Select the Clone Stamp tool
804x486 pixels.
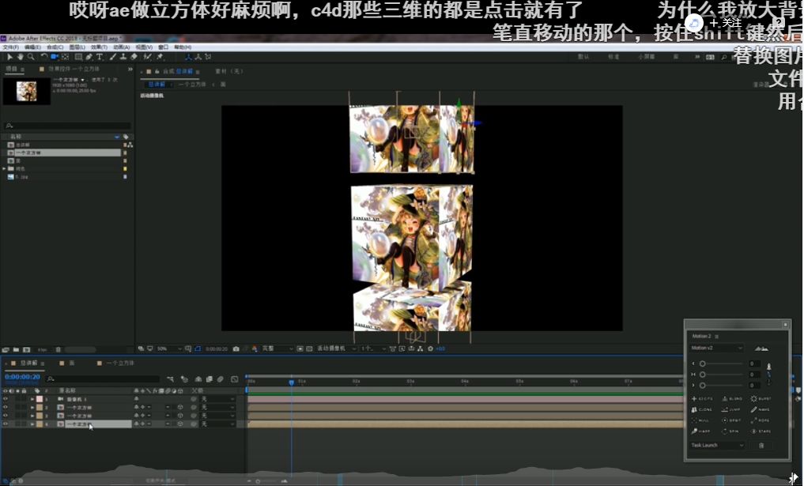(x=123, y=57)
